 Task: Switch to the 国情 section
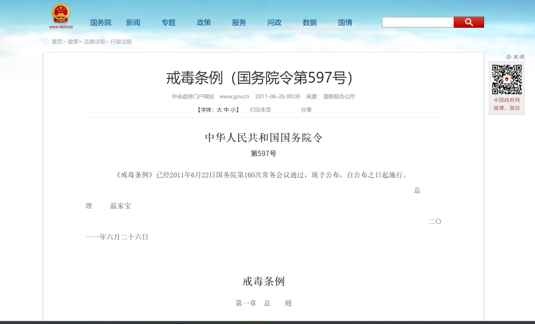[345, 22]
